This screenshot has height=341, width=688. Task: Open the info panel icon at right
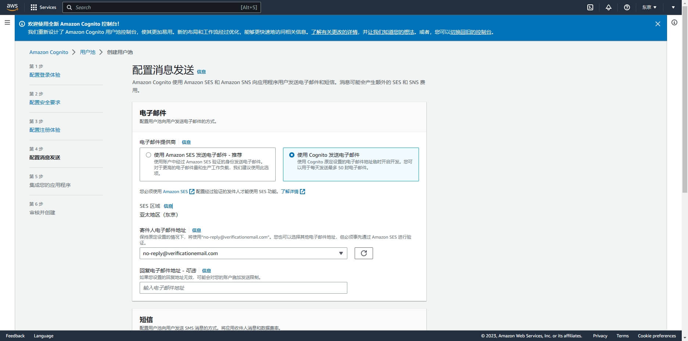click(674, 23)
